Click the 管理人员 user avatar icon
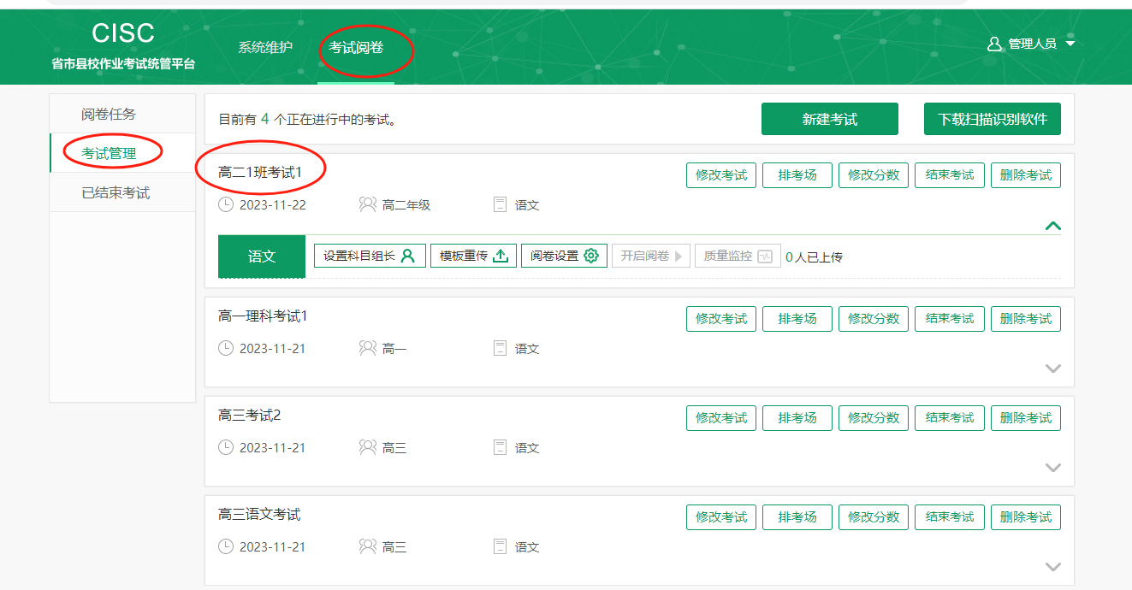The image size is (1132, 590). coord(994,44)
